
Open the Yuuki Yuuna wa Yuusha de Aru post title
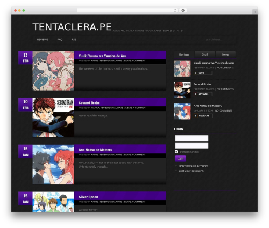coord(103,56)
